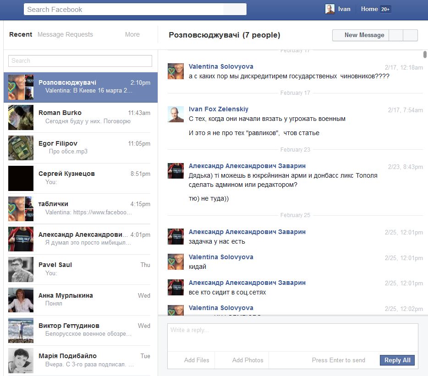Open Анна Мурлыкина's avatar in the conversation list
The image size is (428, 376).
tap(21, 300)
